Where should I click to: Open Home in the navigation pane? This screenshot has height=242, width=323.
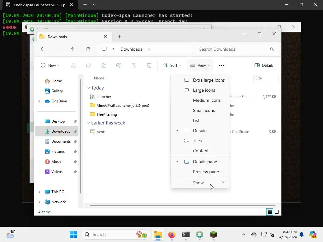coord(56,81)
